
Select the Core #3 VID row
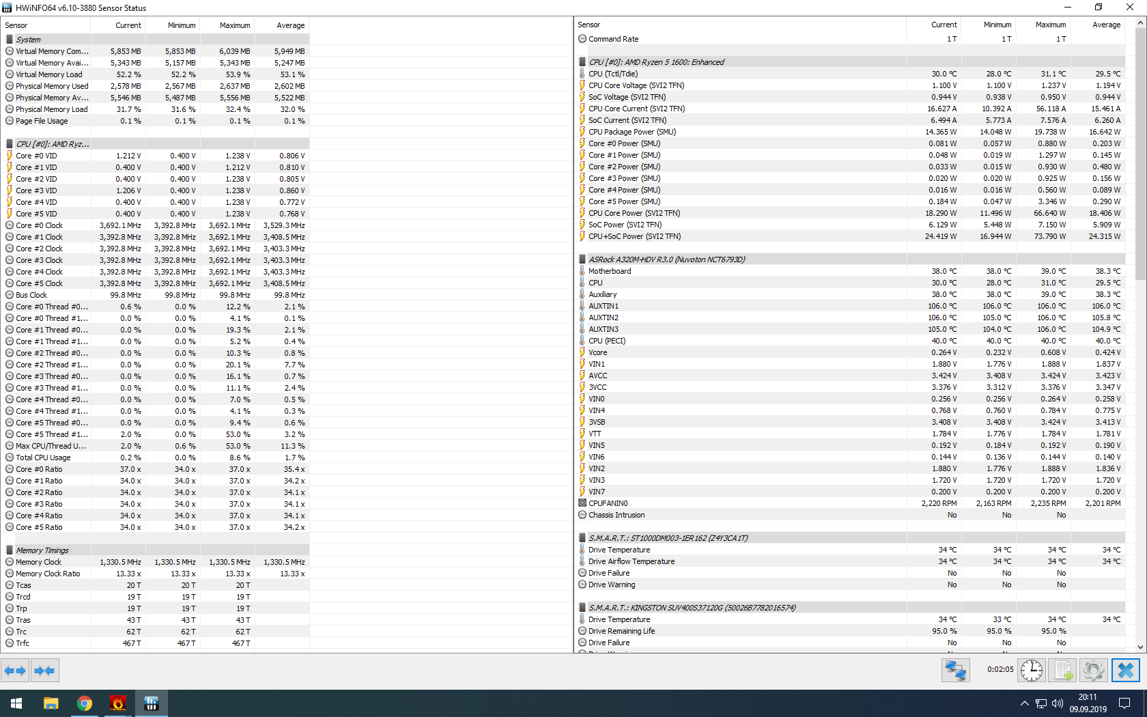[x=156, y=191]
